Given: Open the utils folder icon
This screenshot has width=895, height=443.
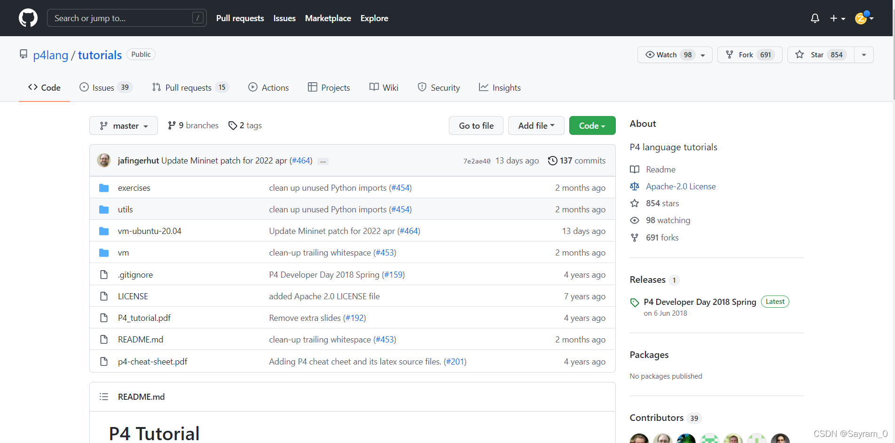Looking at the screenshot, I should [x=104, y=210].
